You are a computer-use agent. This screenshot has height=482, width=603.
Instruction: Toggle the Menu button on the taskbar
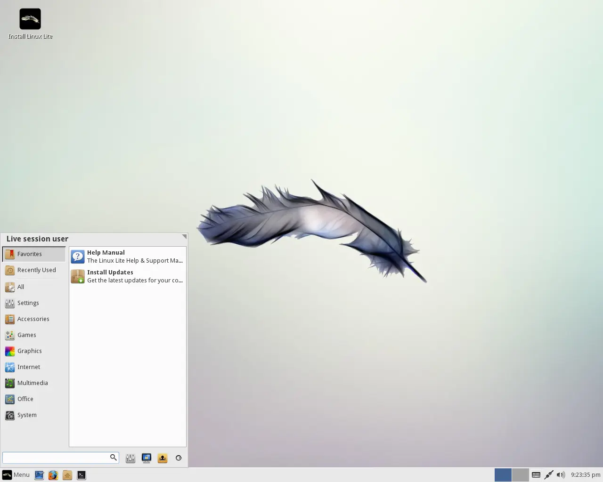click(16, 475)
